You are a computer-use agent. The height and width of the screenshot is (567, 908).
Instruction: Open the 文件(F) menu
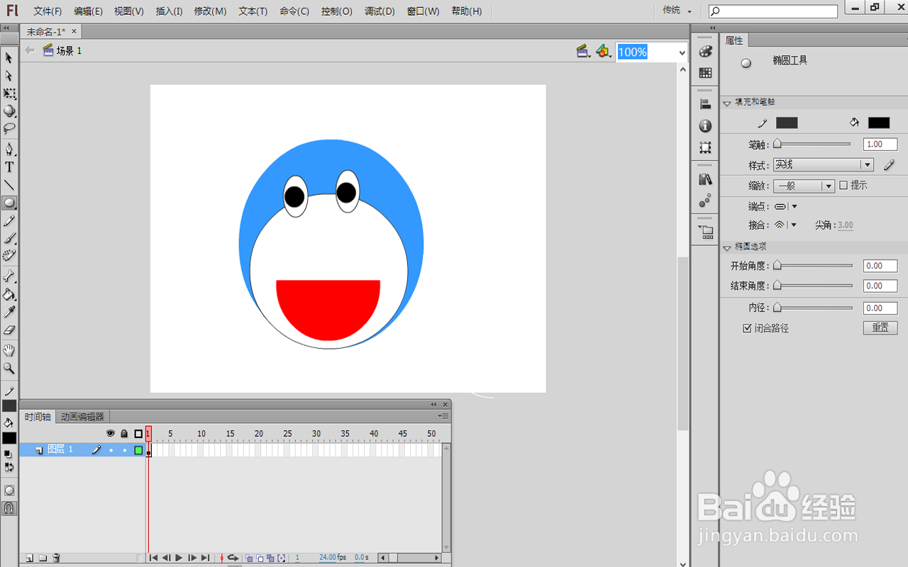[48, 11]
